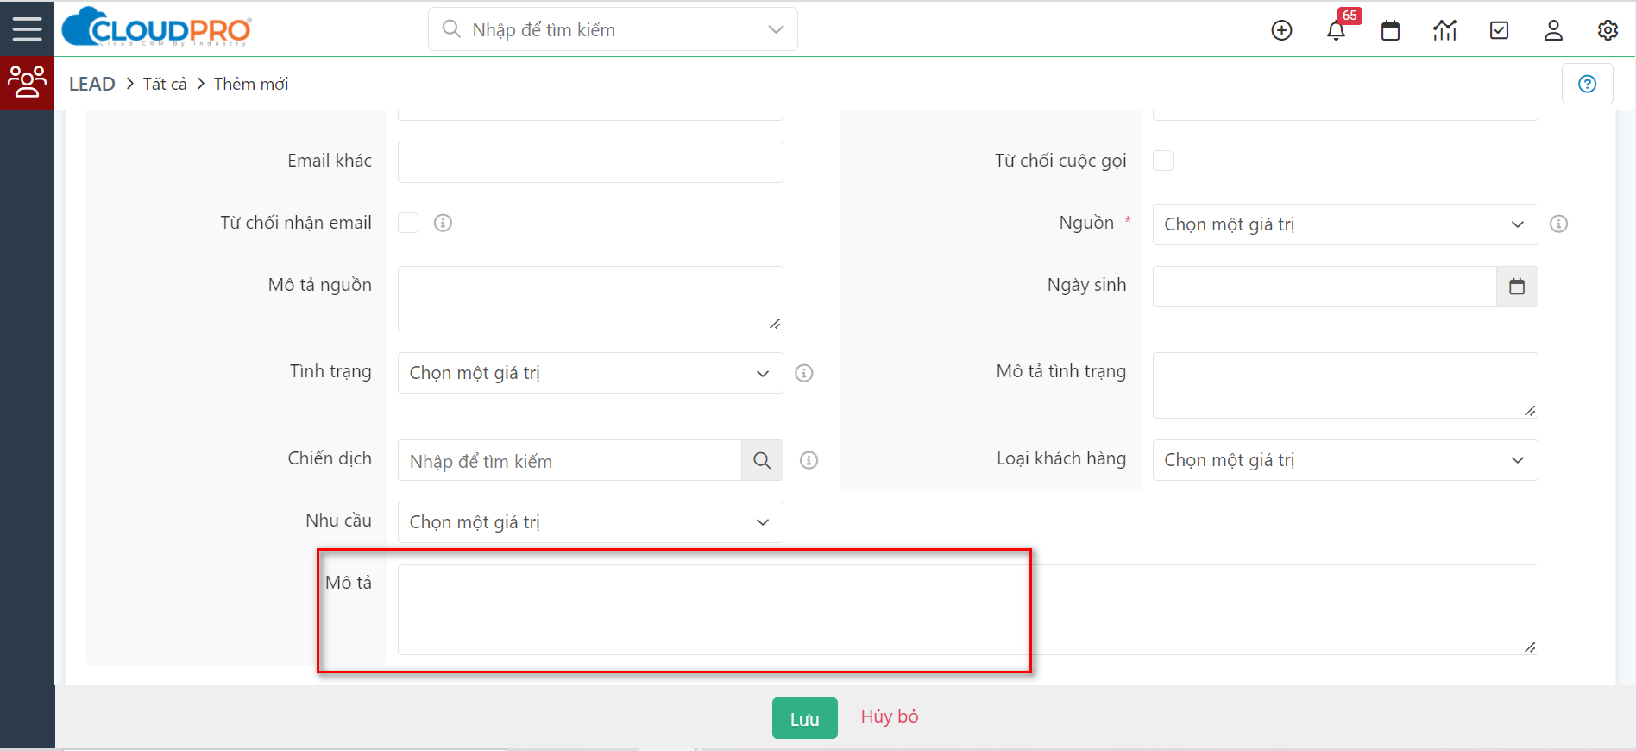Click info icon next to Từ chối nhận email
The image size is (1636, 751).
tap(443, 223)
